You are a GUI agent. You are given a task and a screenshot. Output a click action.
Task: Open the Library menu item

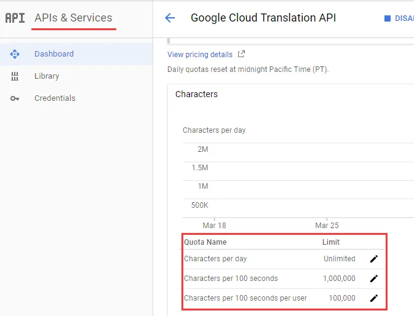pos(47,76)
